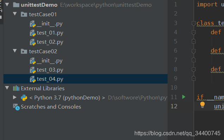Toggle the code fold marker on line 3
The height and width of the screenshot is (140, 224).
tap(194, 23)
